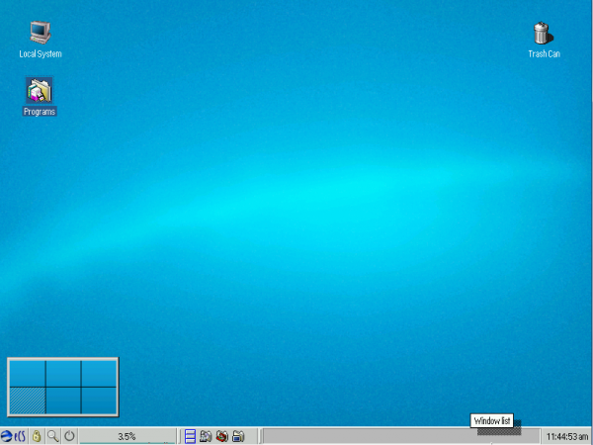Image resolution: width=593 pixels, height=445 pixels.
Task: Switch to the top-left pager desktop
Action: coord(28,373)
